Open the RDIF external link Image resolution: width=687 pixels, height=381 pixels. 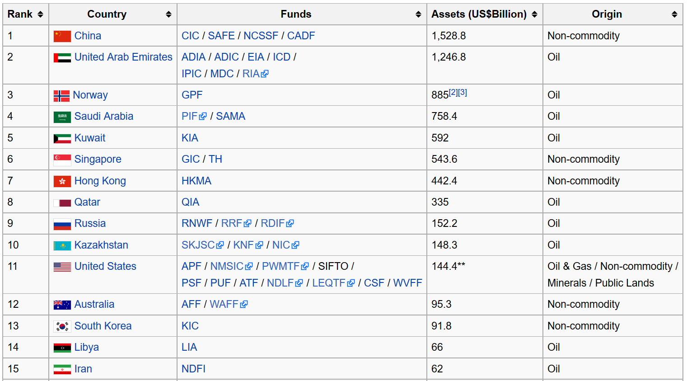(x=277, y=223)
